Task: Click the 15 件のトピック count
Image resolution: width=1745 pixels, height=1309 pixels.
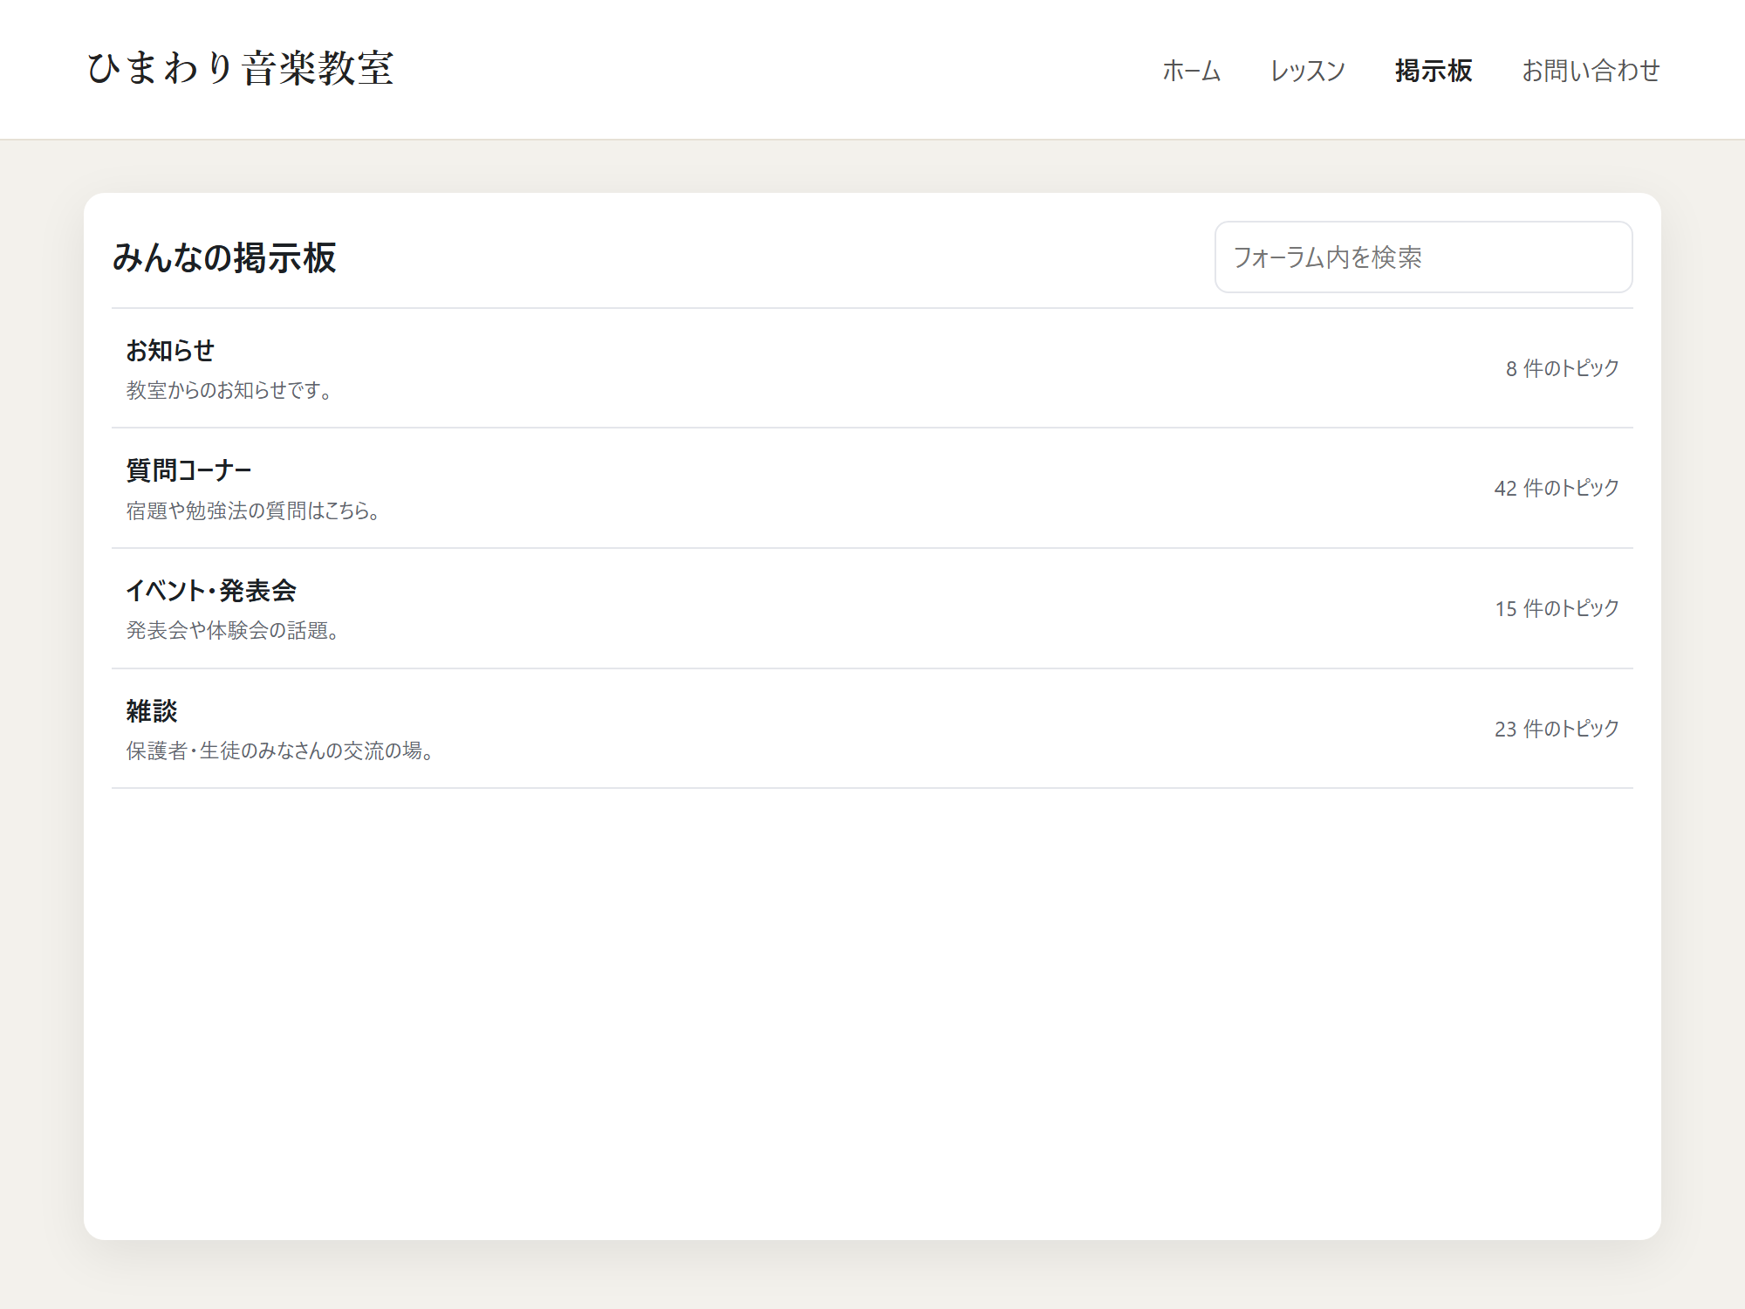Action: [1557, 608]
